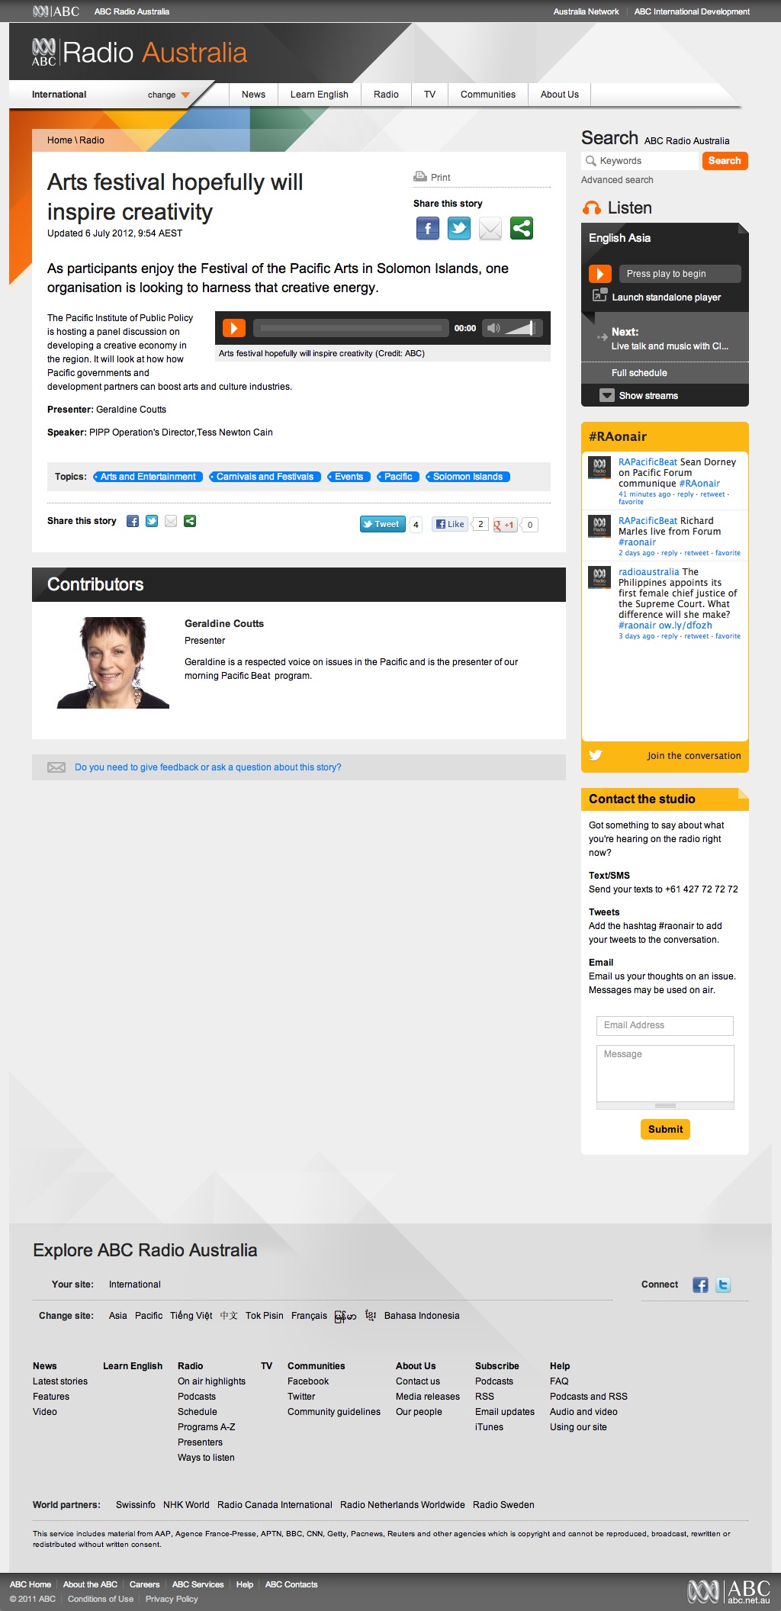781x1611 pixels.
Task: Seek within the audio progress bar
Action: (351, 328)
